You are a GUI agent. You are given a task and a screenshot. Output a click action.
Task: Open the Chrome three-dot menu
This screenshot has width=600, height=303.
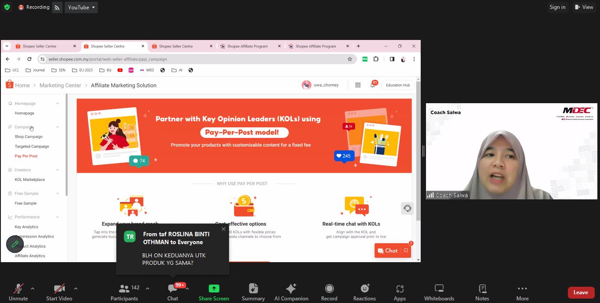click(414, 59)
